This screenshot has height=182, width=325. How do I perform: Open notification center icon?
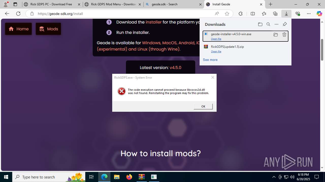point(317,177)
